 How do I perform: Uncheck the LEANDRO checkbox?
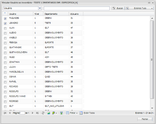click(5, 23)
